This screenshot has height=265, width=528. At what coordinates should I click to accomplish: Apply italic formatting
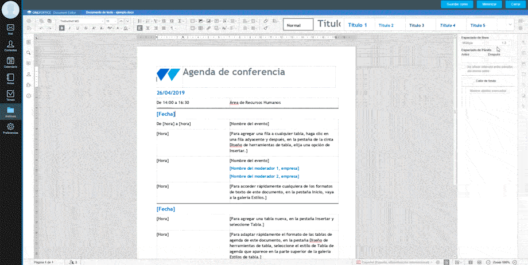pos(69,28)
